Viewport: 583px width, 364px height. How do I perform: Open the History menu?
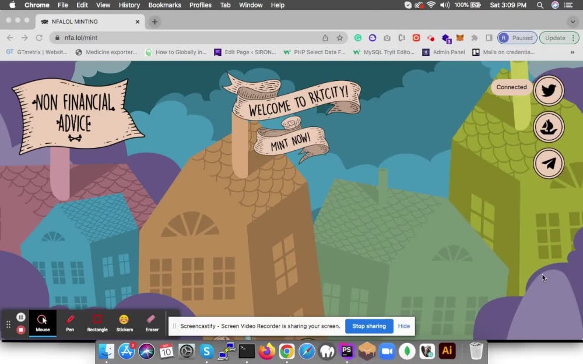(129, 5)
